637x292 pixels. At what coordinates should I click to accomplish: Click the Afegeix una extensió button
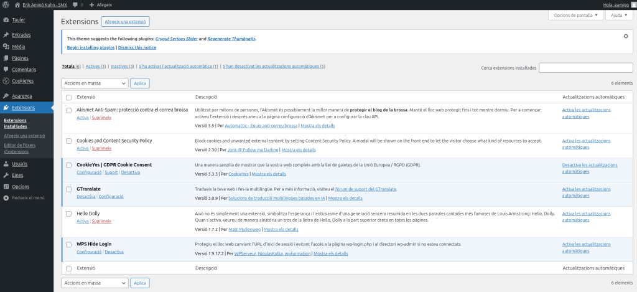coord(126,22)
